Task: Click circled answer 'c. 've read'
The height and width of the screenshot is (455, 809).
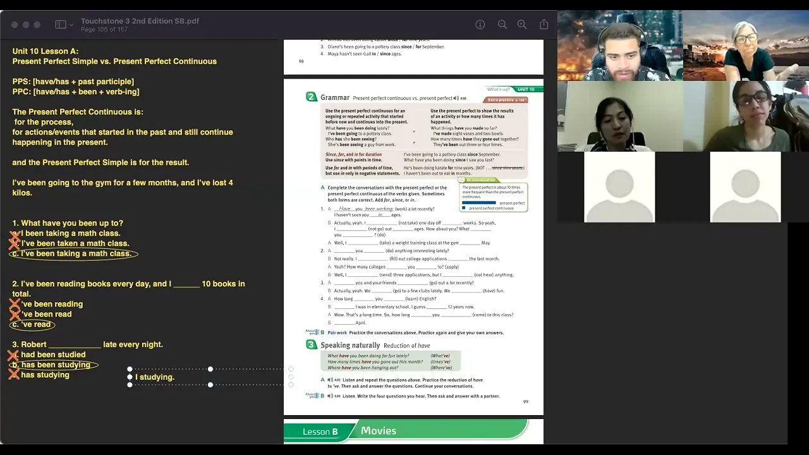Action: coord(33,324)
